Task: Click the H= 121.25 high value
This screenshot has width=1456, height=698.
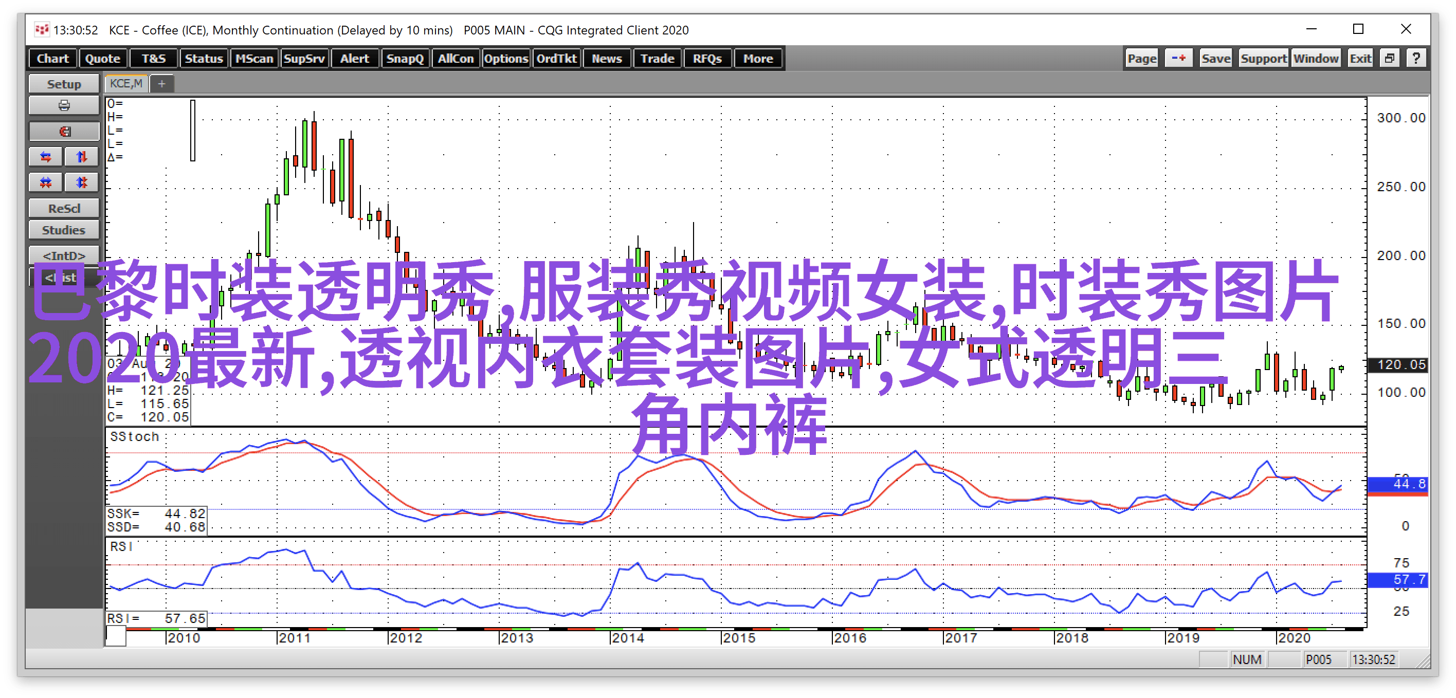Action: click(x=148, y=390)
